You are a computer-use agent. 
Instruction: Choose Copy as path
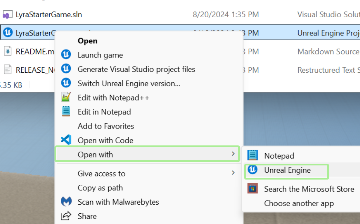pyautogui.click(x=100, y=188)
